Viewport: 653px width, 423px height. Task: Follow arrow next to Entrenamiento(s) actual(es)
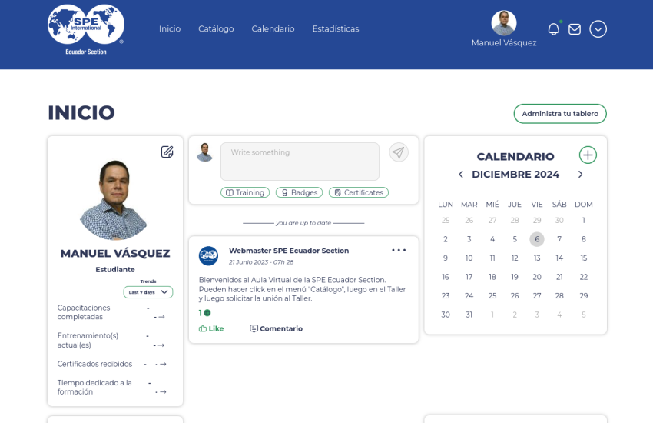pos(161,345)
